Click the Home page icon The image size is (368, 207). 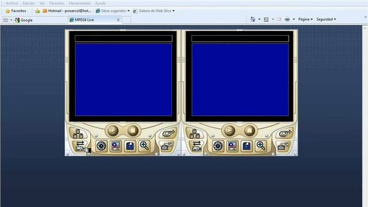(x=253, y=19)
